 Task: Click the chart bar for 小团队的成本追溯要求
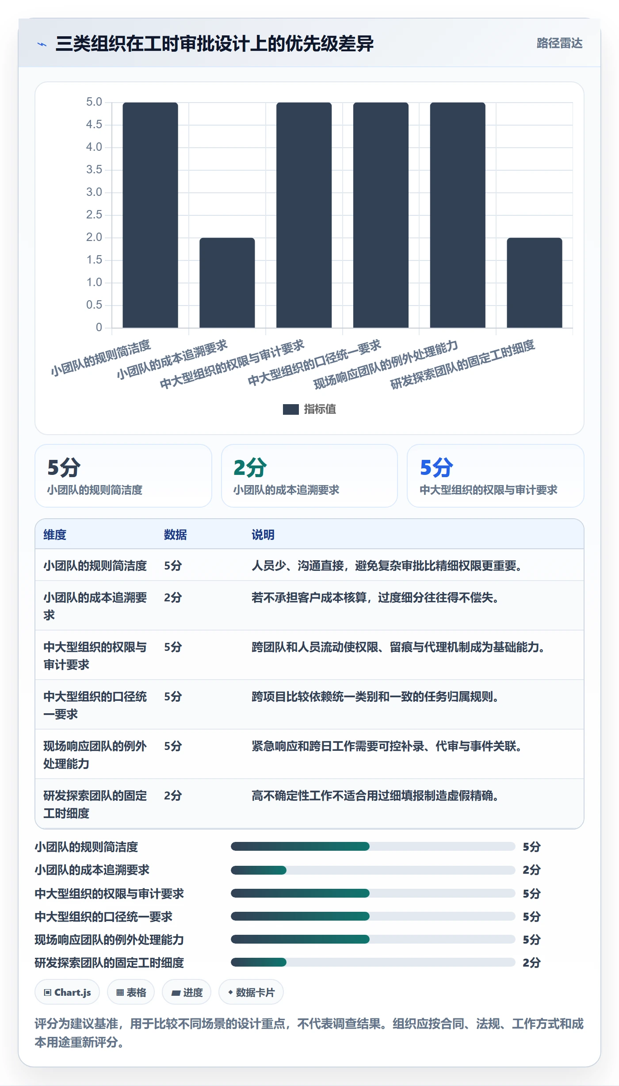point(227,283)
